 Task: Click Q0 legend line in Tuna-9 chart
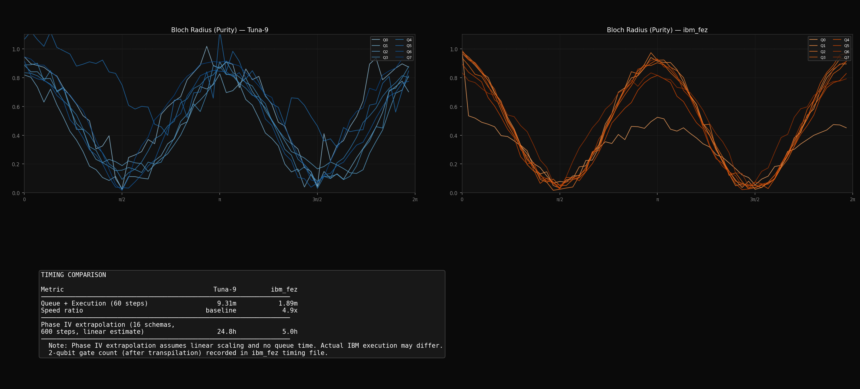coord(376,40)
